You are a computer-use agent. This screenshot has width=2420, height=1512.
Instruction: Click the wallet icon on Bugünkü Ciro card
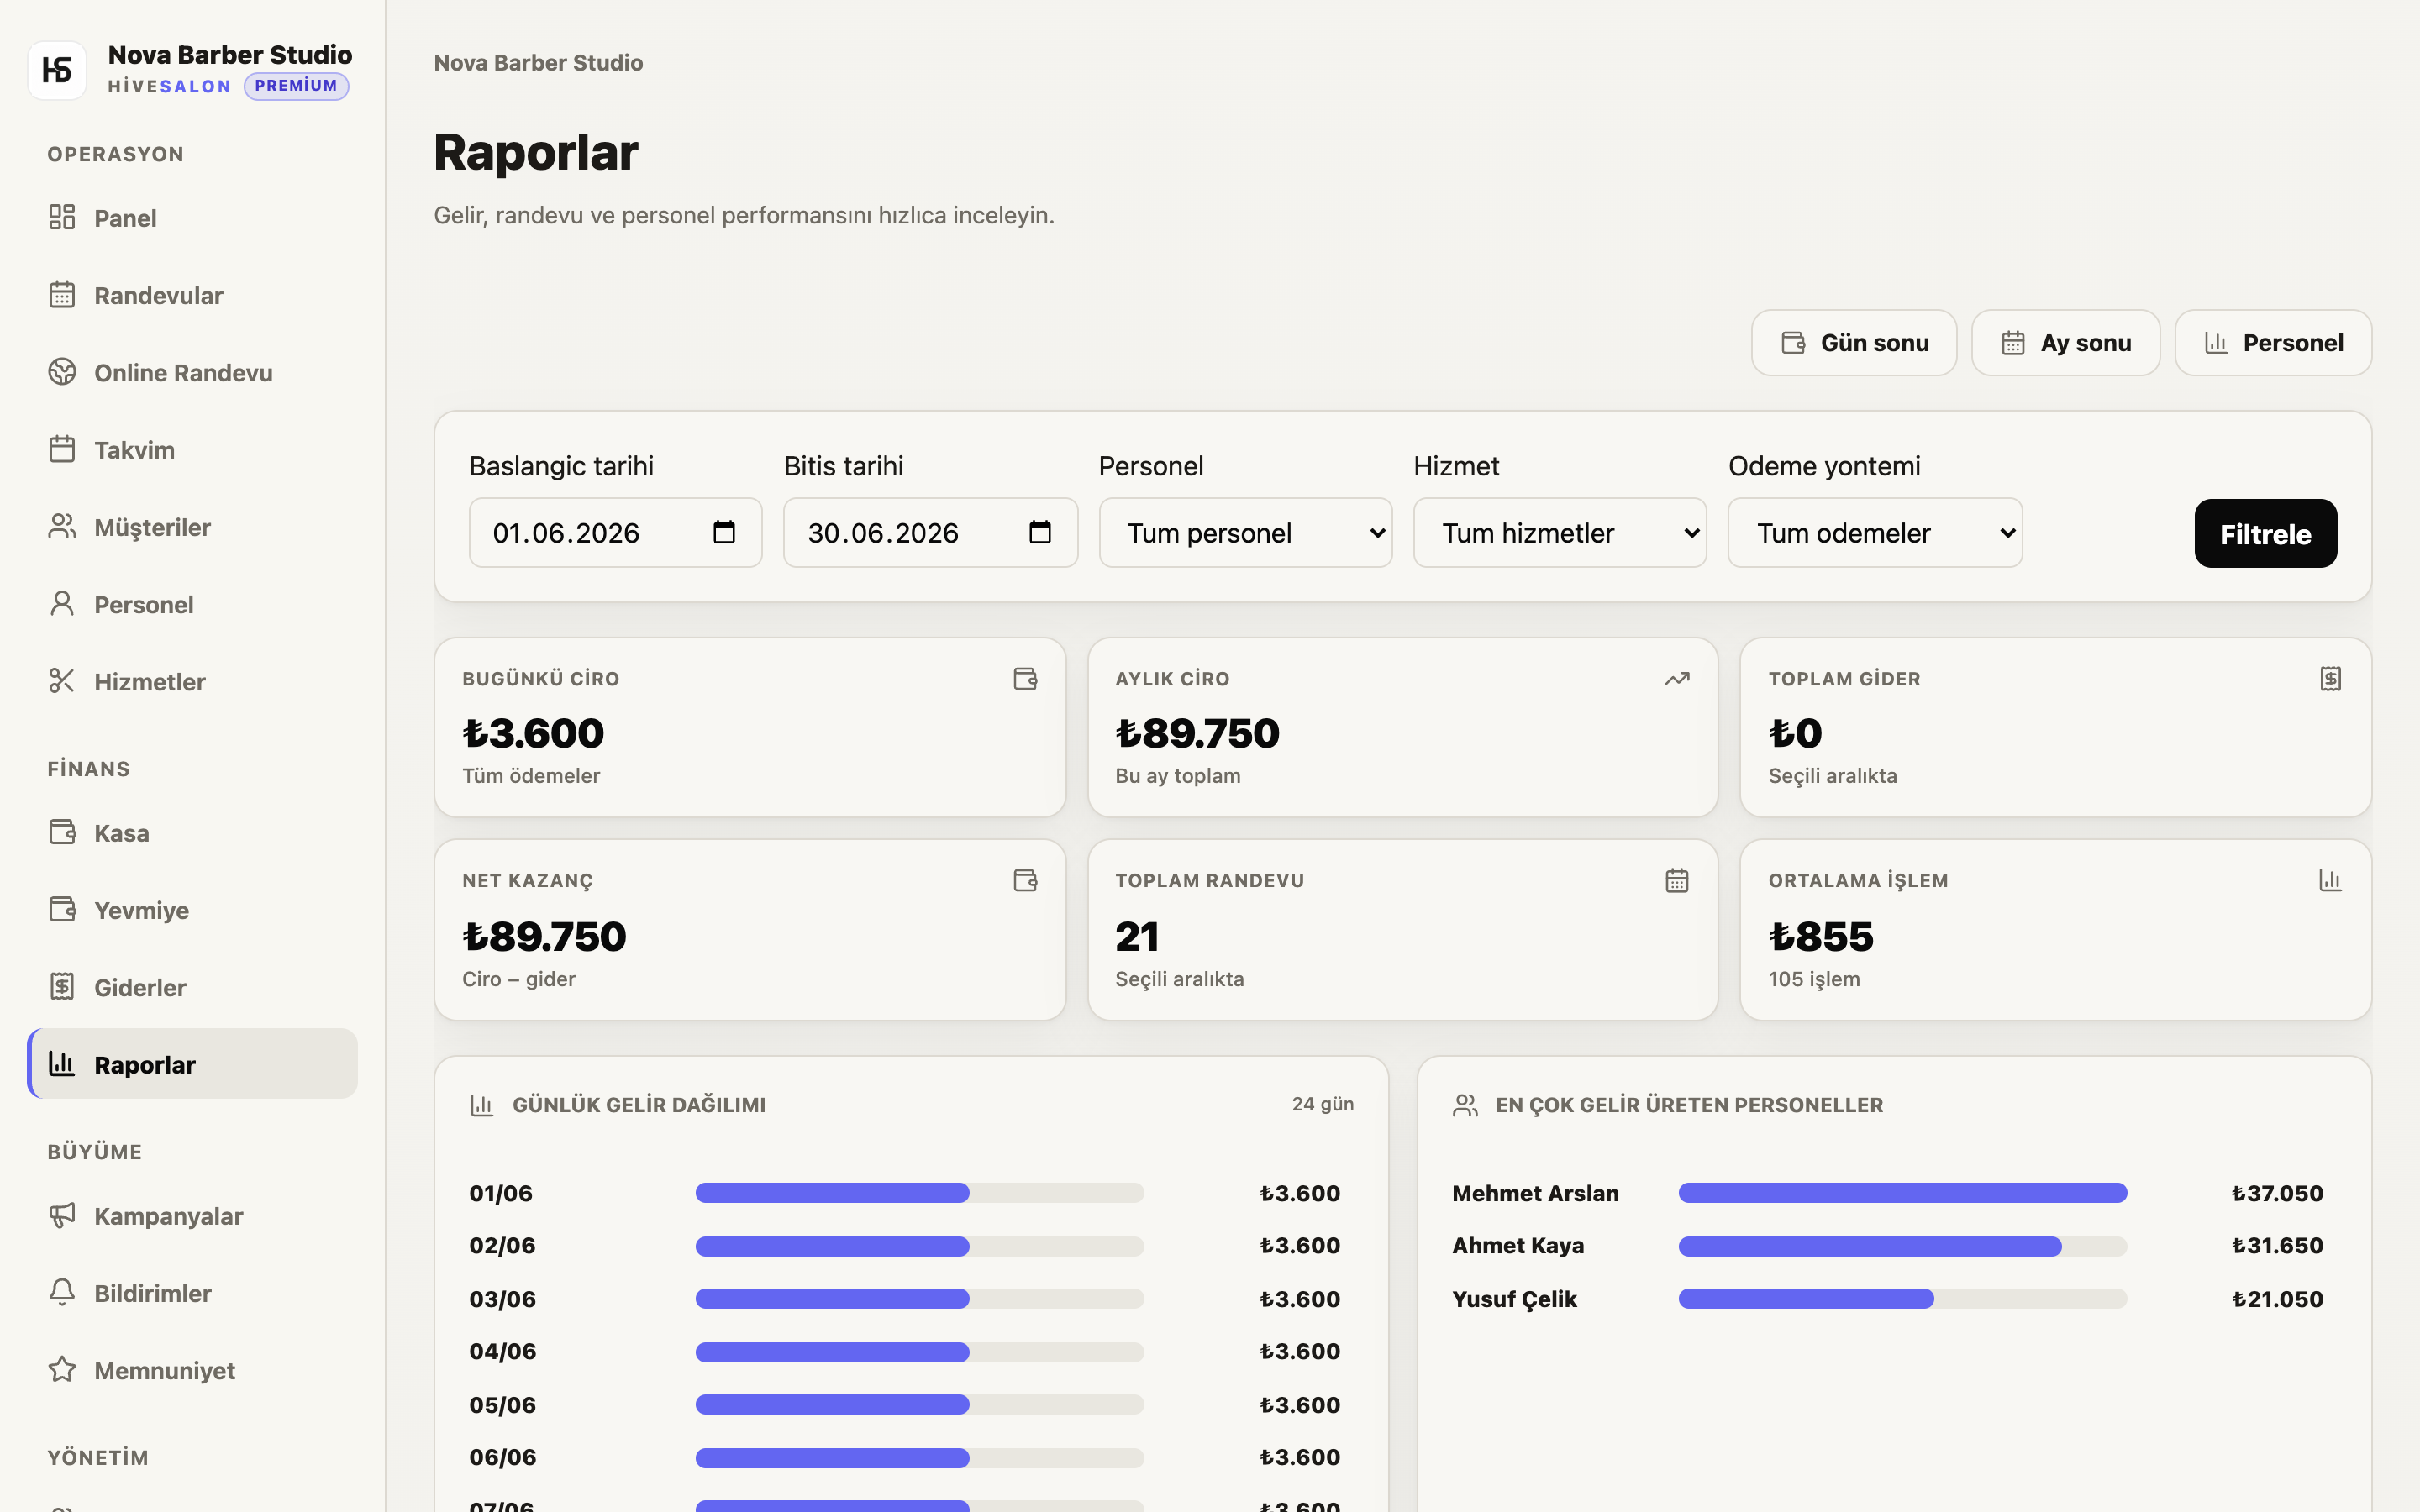[1025, 679]
